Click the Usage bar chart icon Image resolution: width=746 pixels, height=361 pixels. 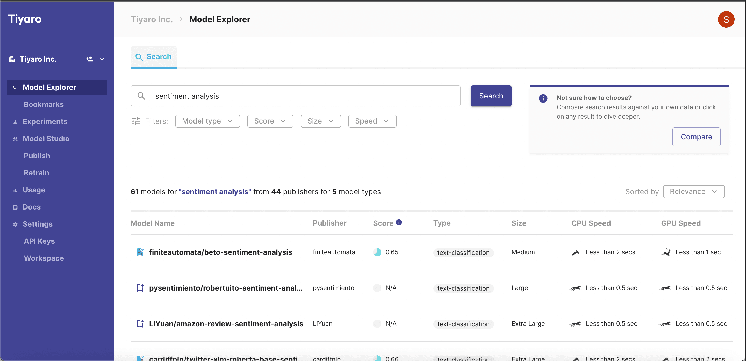coord(15,190)
